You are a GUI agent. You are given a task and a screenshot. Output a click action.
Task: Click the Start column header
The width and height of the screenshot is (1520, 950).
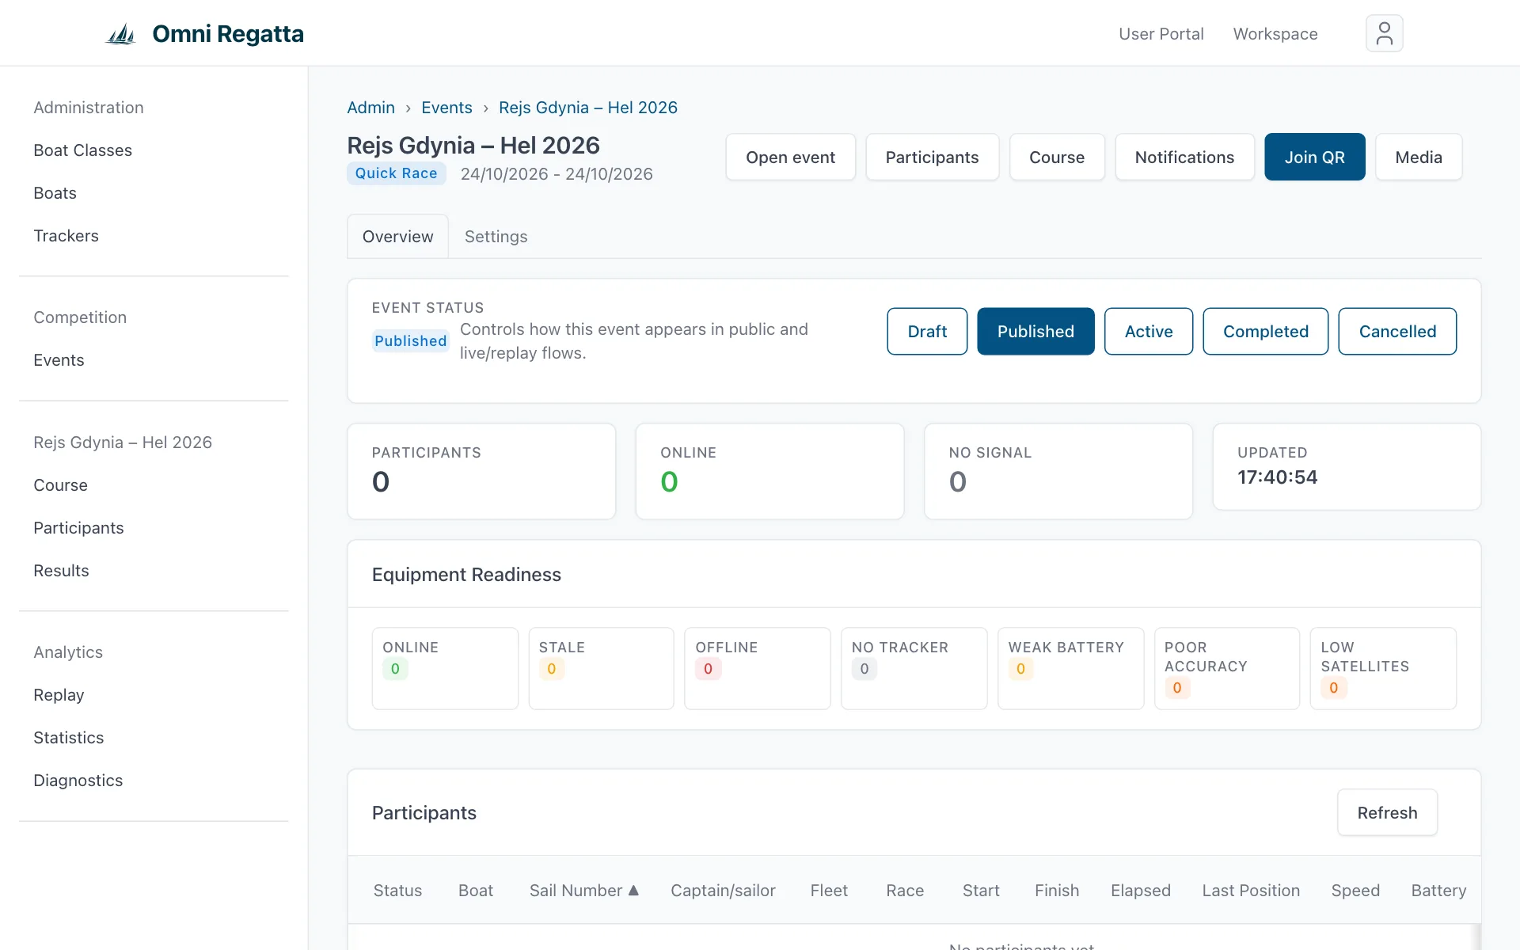click(x=981, y=891)
